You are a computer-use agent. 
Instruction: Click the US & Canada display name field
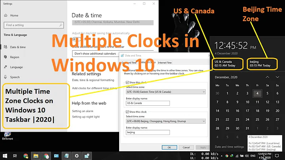point(148,103)
